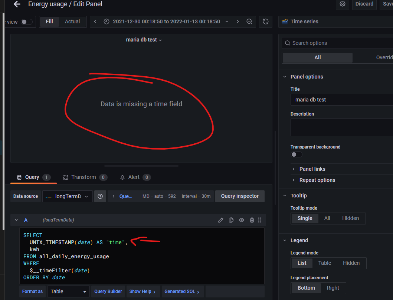Click the panel resize handle bar
Image resolution: width=393 pixels, height=300 pixels.
pyautogui.click(x=141, y=166)
